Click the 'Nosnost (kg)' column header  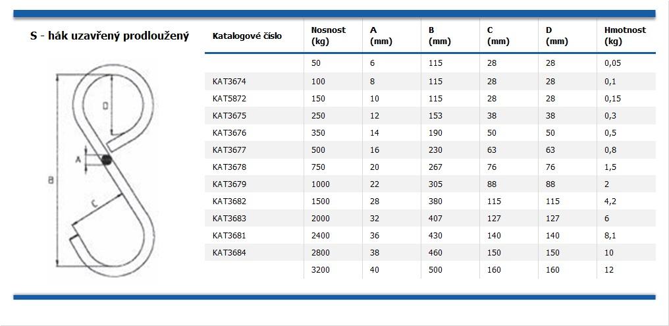(x=328, y=36)
